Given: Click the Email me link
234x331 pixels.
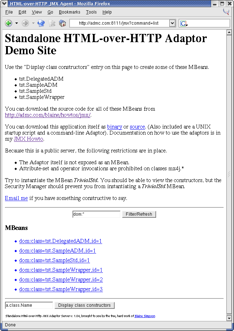Looking at the screenshot, I should [x=16, y=198].
